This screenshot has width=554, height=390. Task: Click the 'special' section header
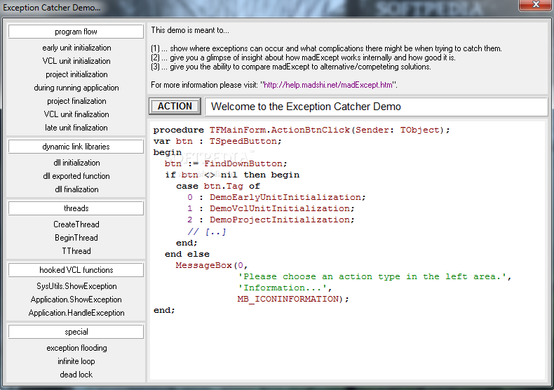[x=76, y=332]
